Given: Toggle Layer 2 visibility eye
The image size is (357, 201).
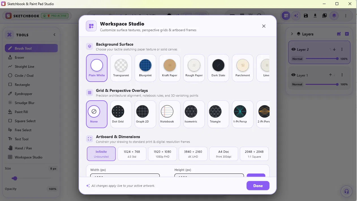Looking at the screenshot, I should [293, 49].
